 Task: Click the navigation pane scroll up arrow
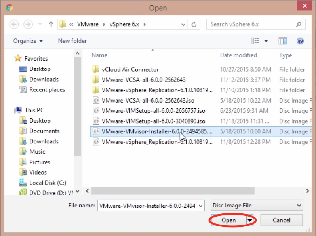pos(77,53)
